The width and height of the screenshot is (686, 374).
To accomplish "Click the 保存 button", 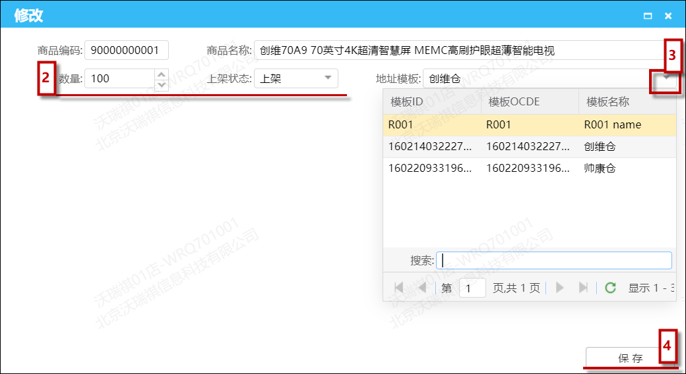I will (x=629, y=358).
